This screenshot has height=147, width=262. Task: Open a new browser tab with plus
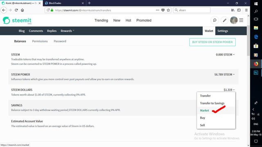coord(89,3)
